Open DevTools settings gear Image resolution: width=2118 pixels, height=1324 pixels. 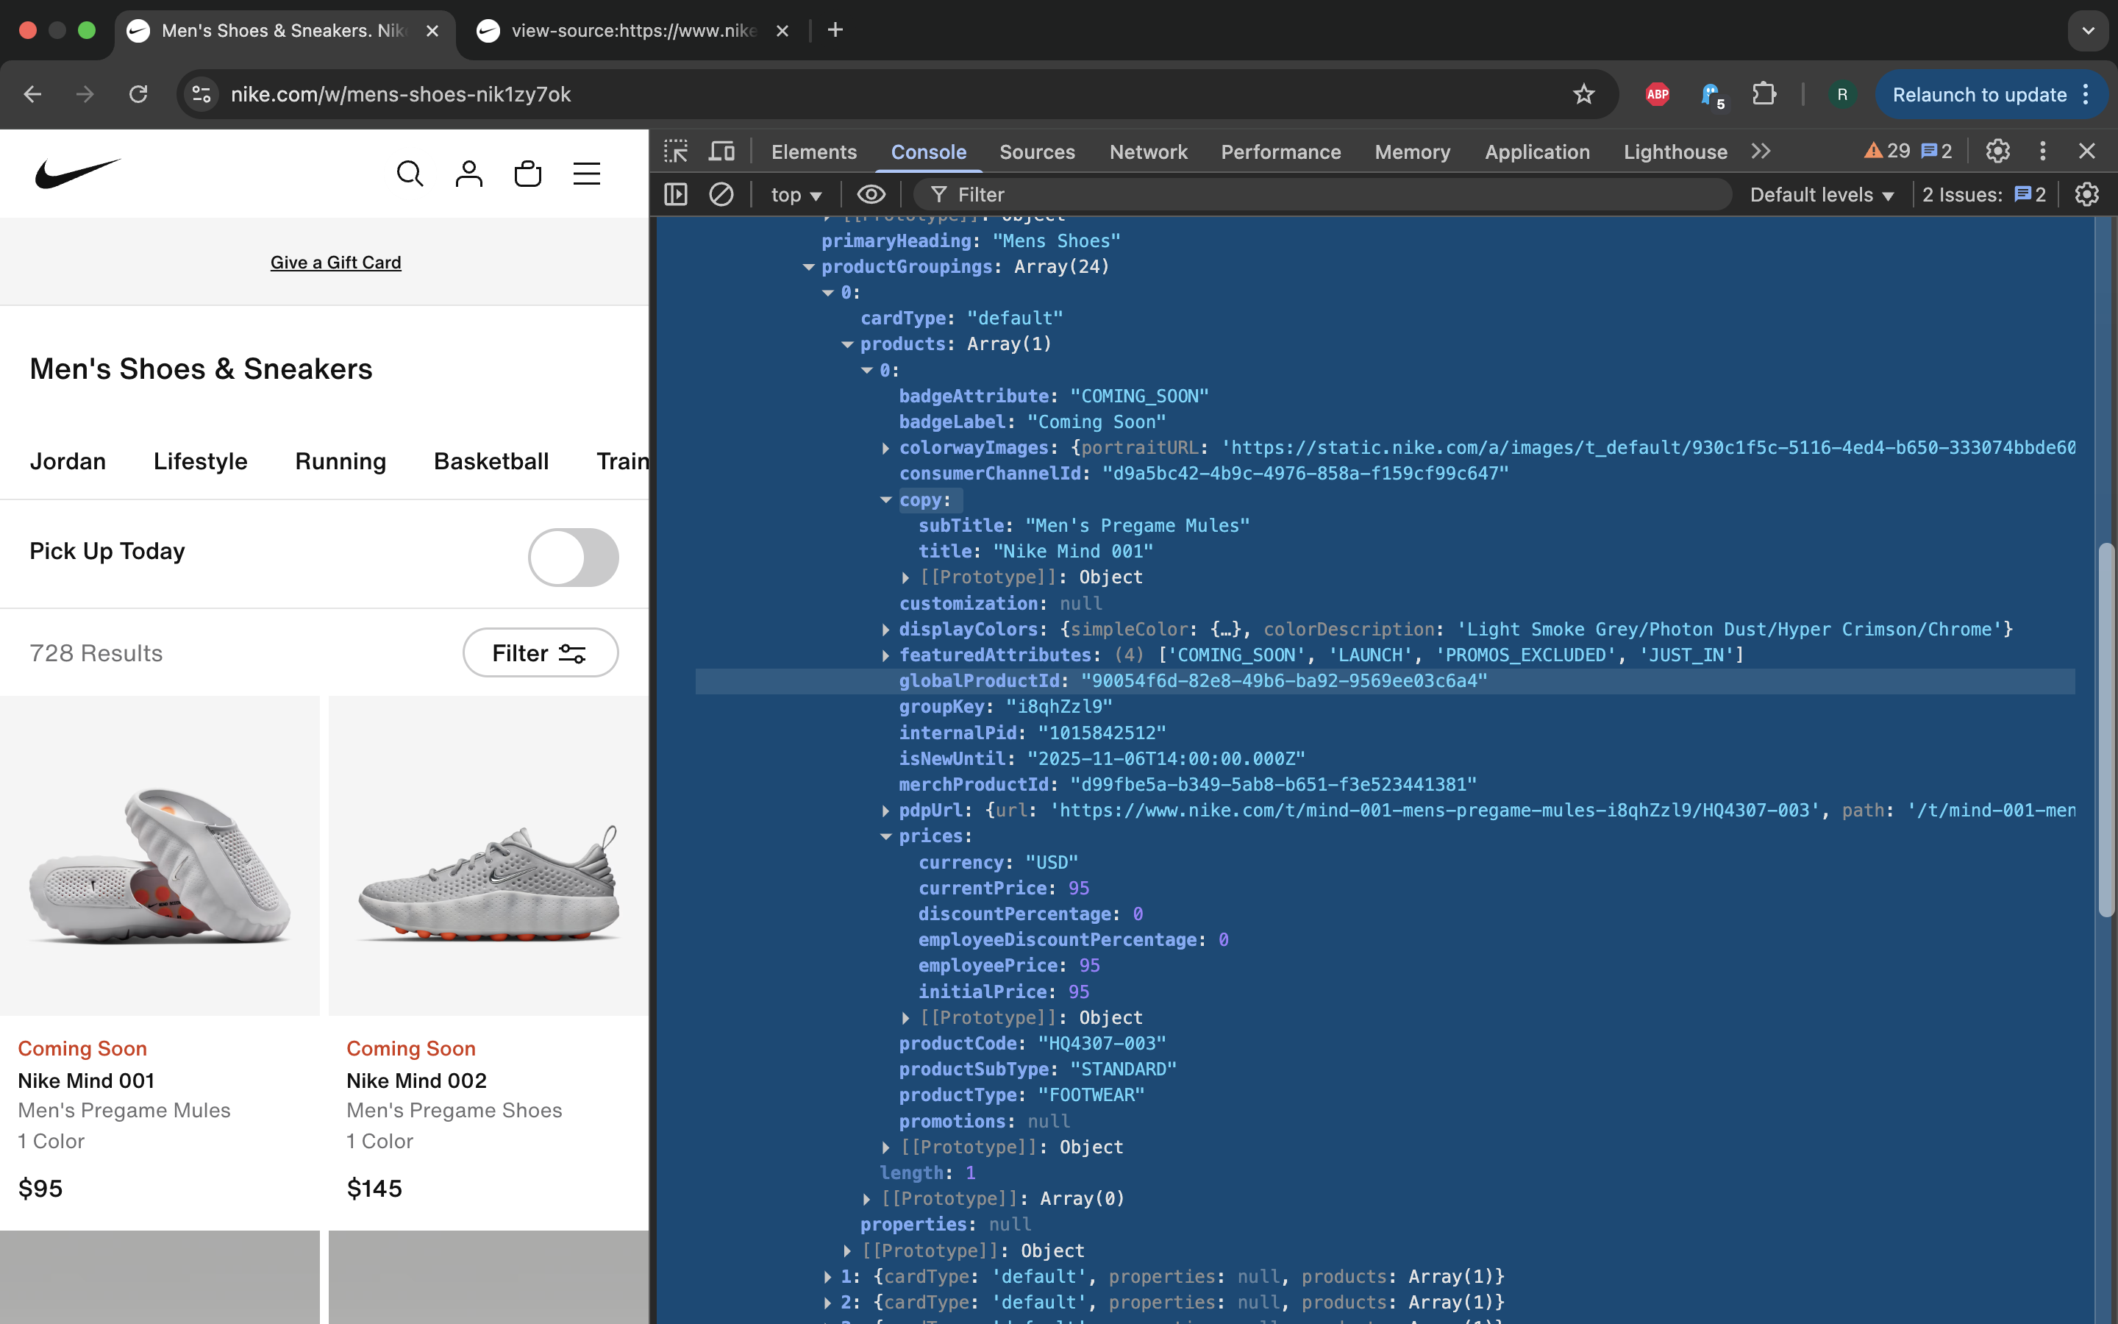[1997, 152]
